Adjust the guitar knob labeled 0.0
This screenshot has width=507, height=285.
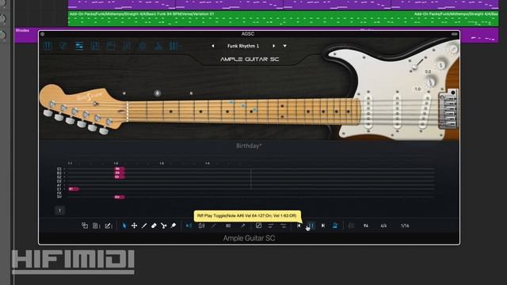click(x=440, y=65)
